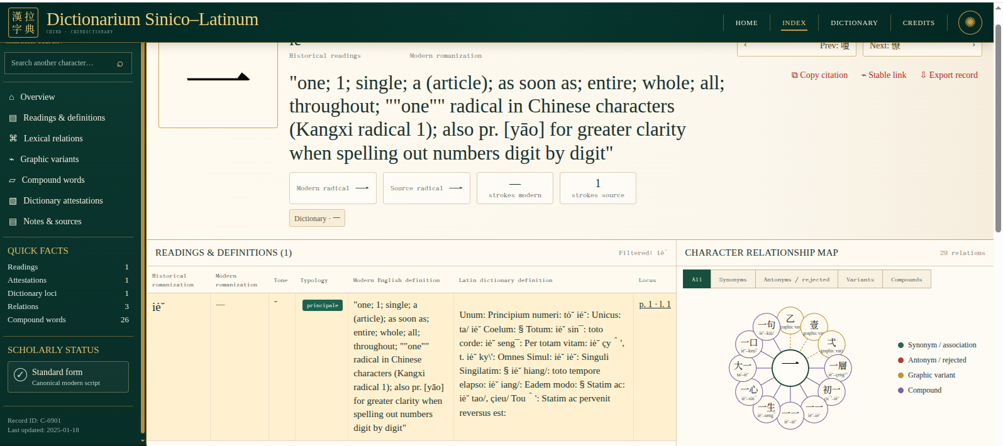Open the HOME nav item

(746, 23)
